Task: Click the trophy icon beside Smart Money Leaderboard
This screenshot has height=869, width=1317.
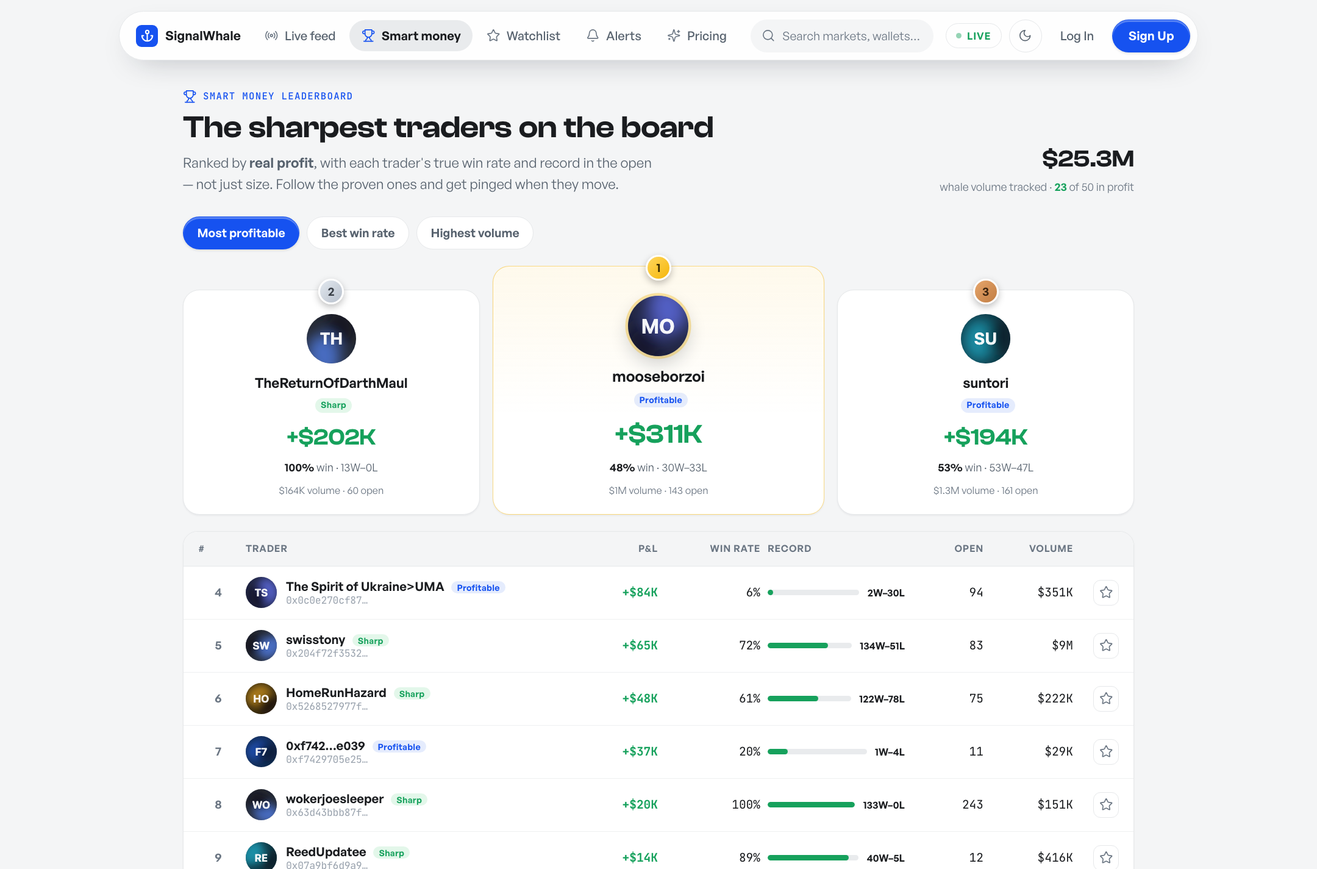Action: (x=190, y=96)
